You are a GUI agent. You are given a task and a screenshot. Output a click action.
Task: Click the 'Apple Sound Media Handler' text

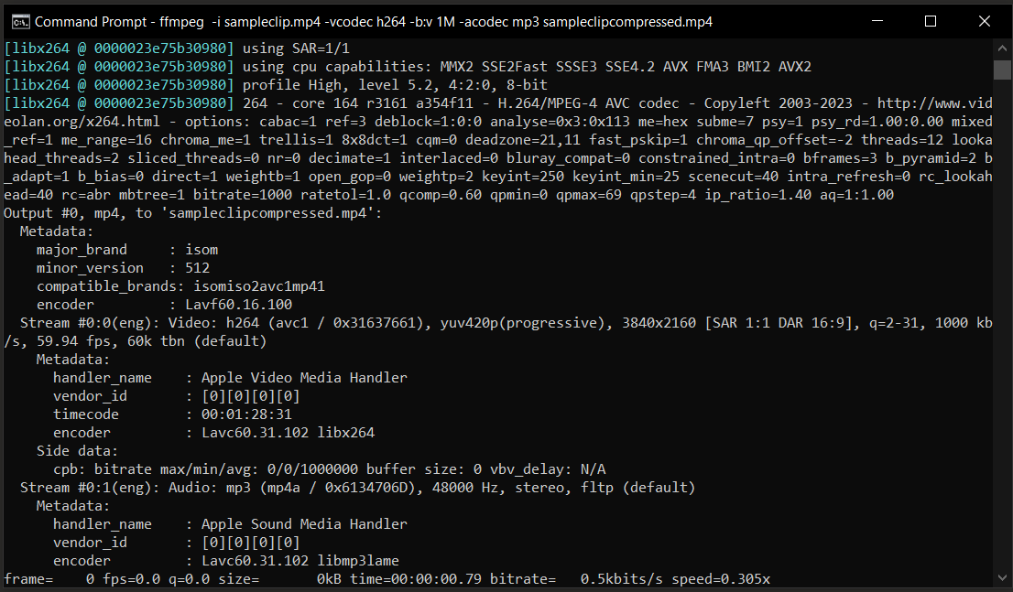[304, 524]
